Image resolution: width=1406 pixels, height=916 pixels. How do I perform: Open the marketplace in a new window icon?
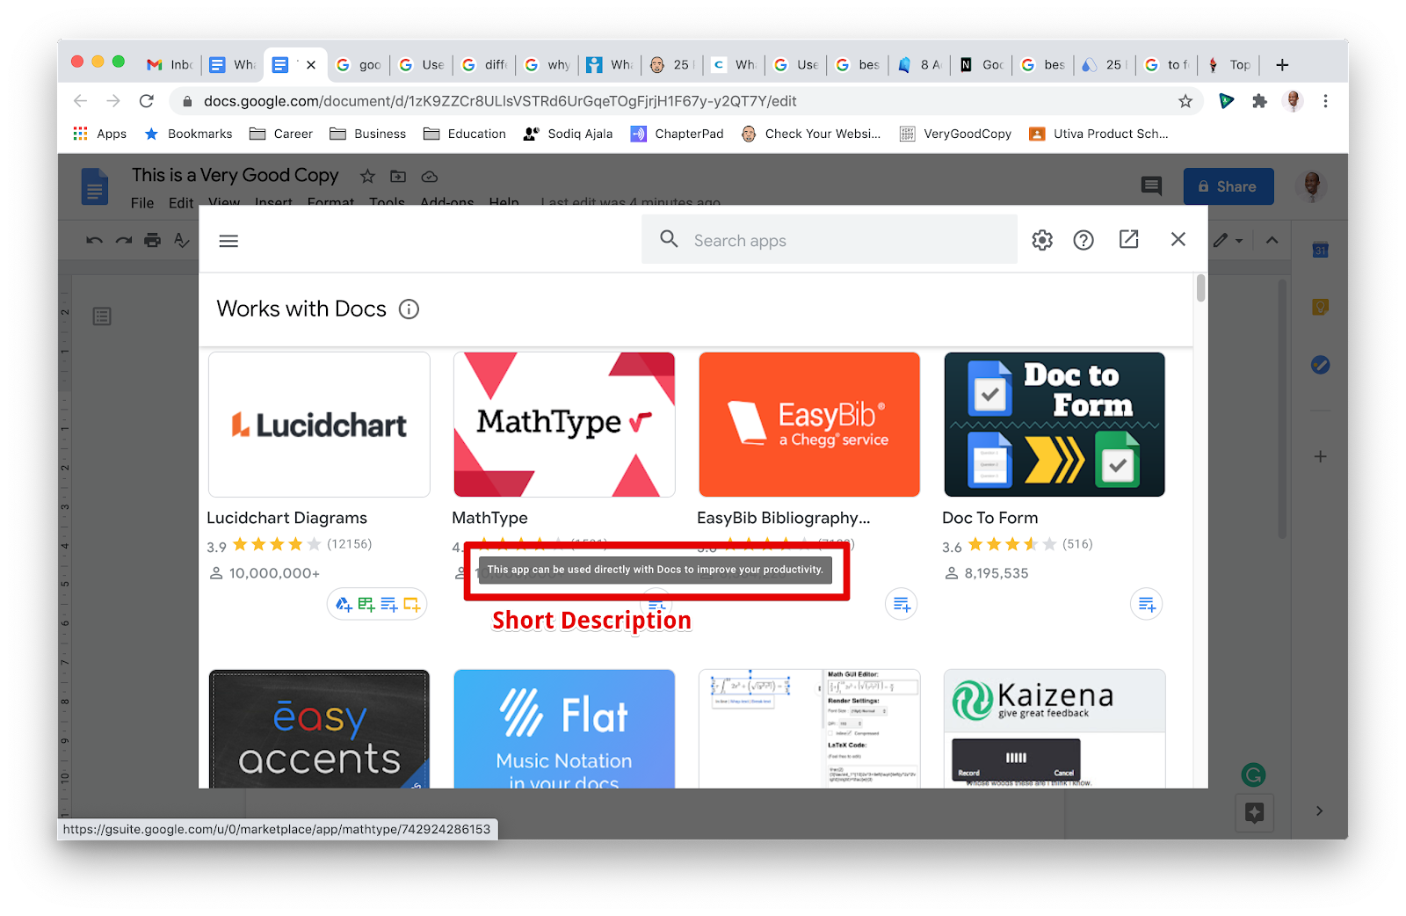pos(1128,239)
